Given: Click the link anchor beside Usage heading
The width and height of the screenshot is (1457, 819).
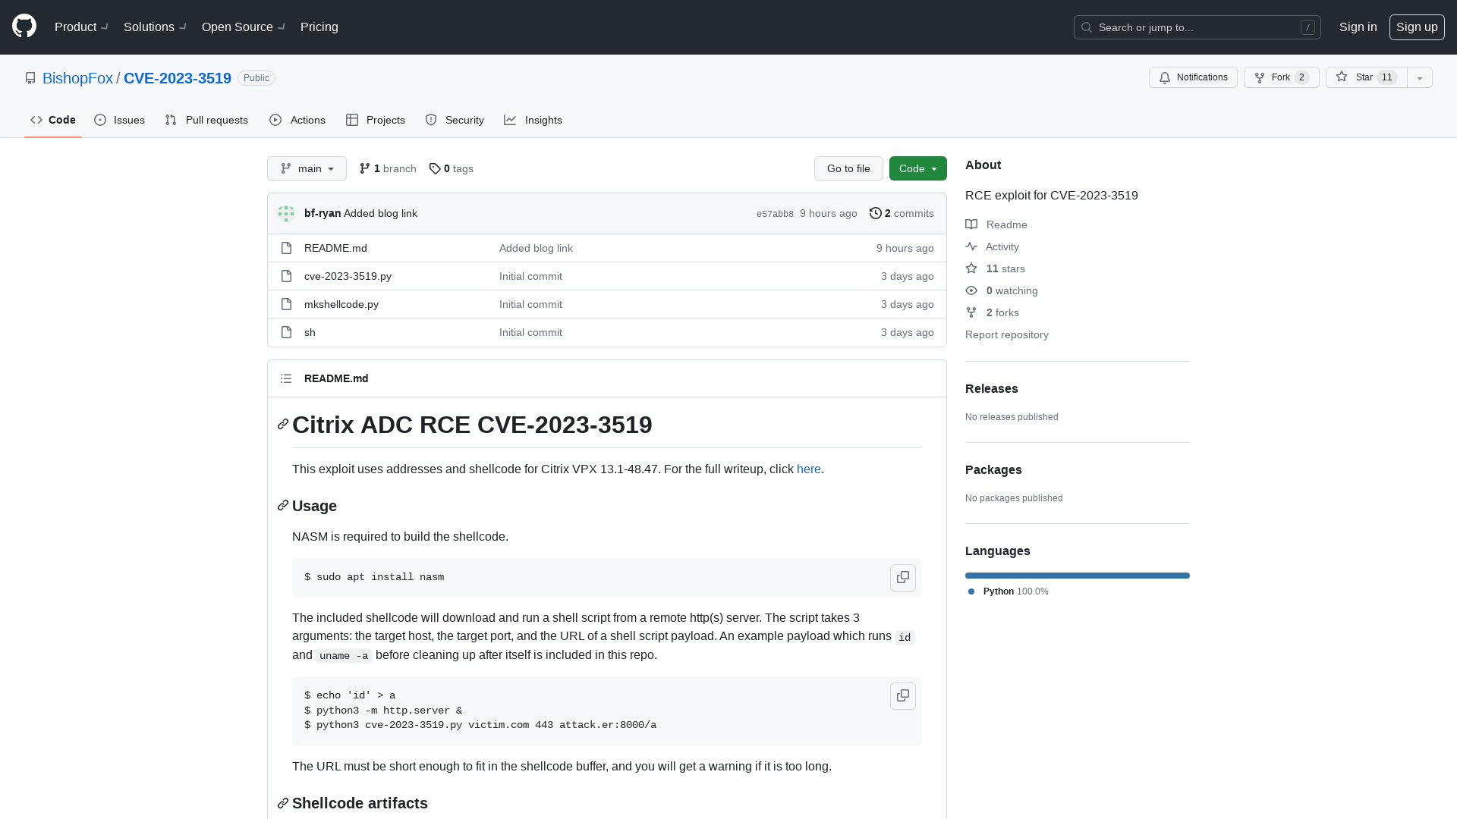Looking at the screenshot, I should pos(283,506).
